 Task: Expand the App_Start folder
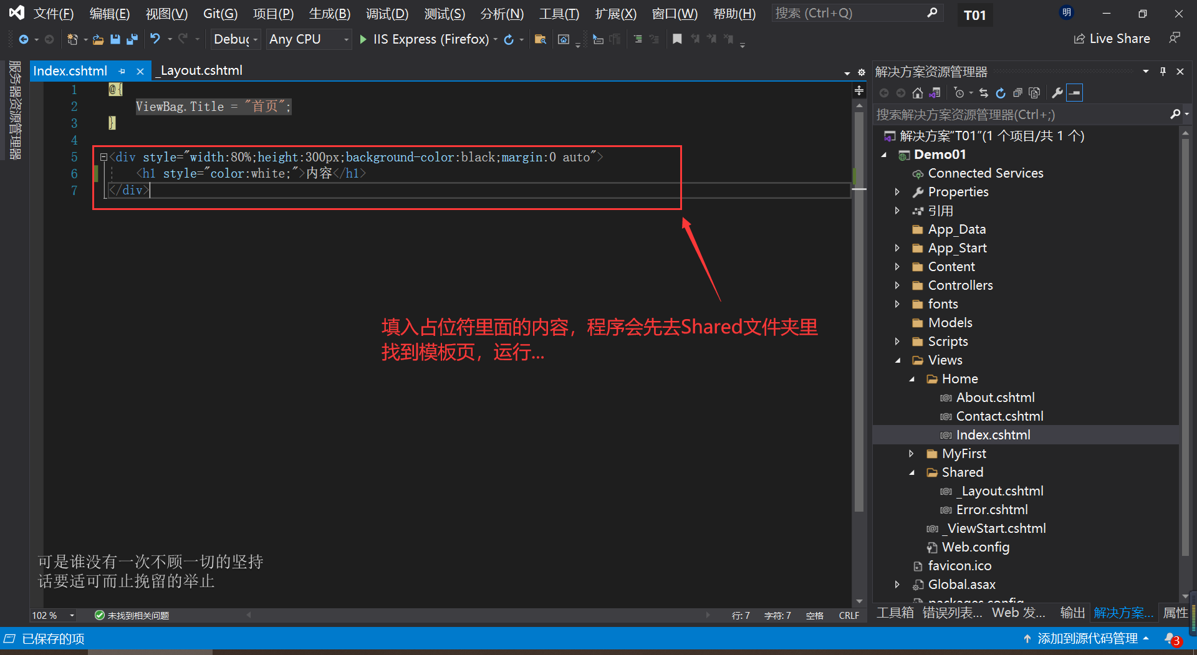click(x=897, y=248)
